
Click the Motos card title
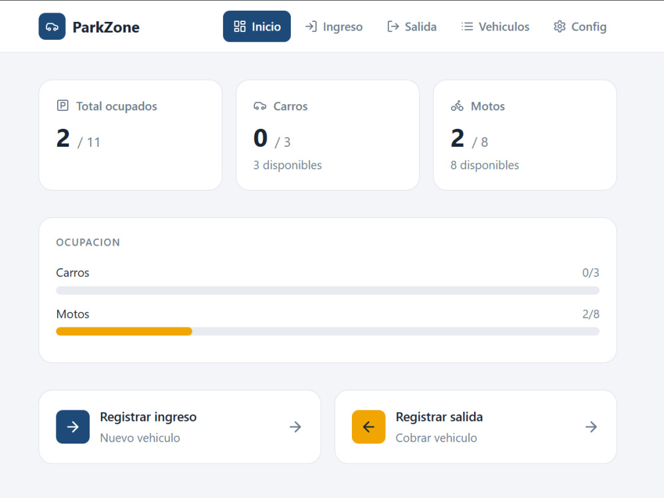click(x=488, y=106)
